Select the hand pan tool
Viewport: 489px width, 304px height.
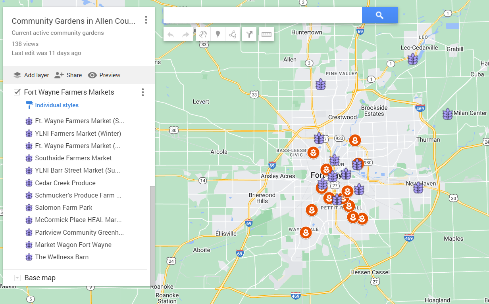(x=203, y=34)
